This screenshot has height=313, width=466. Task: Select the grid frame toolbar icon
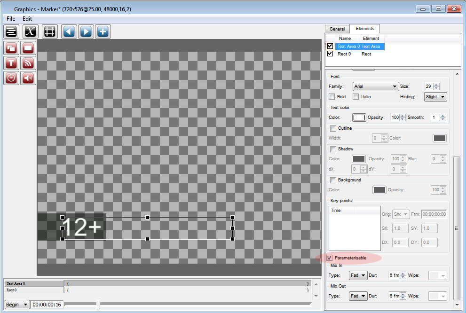49,31
